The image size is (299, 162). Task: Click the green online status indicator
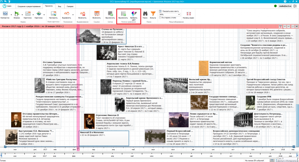pyautogui.click(x=275, y=6)
